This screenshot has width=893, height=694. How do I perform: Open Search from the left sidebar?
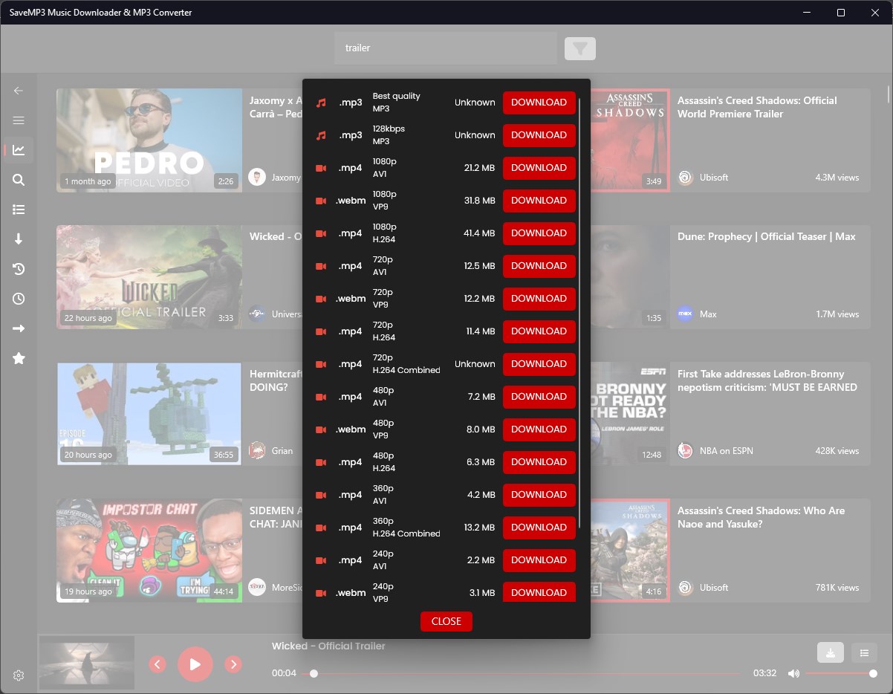click(18, 179)
